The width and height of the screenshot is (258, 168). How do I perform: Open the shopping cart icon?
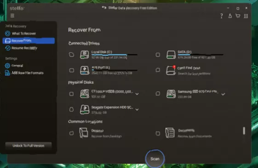(x=238, y=16)
